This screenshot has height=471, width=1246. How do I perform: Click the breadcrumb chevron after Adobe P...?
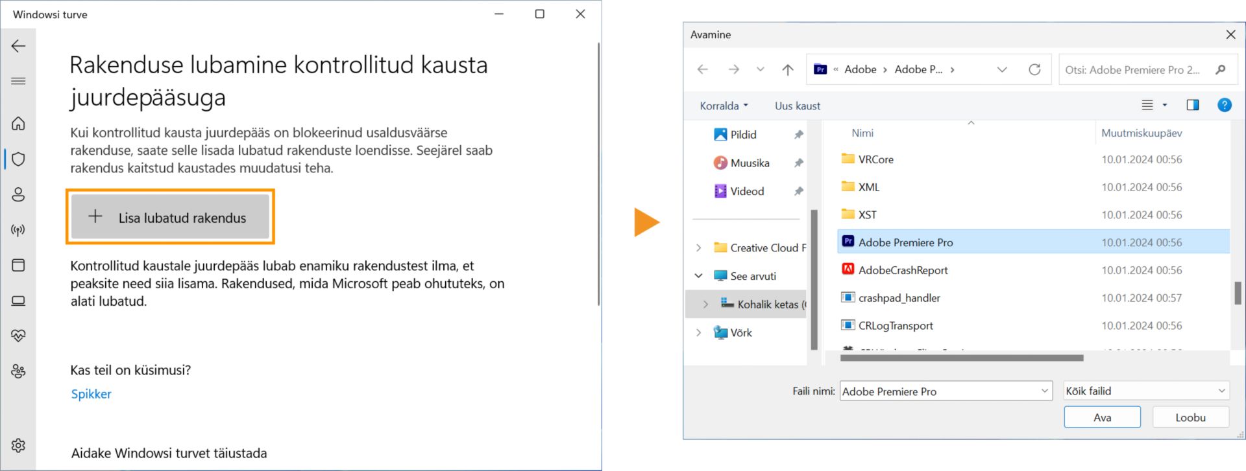[952, 69]
